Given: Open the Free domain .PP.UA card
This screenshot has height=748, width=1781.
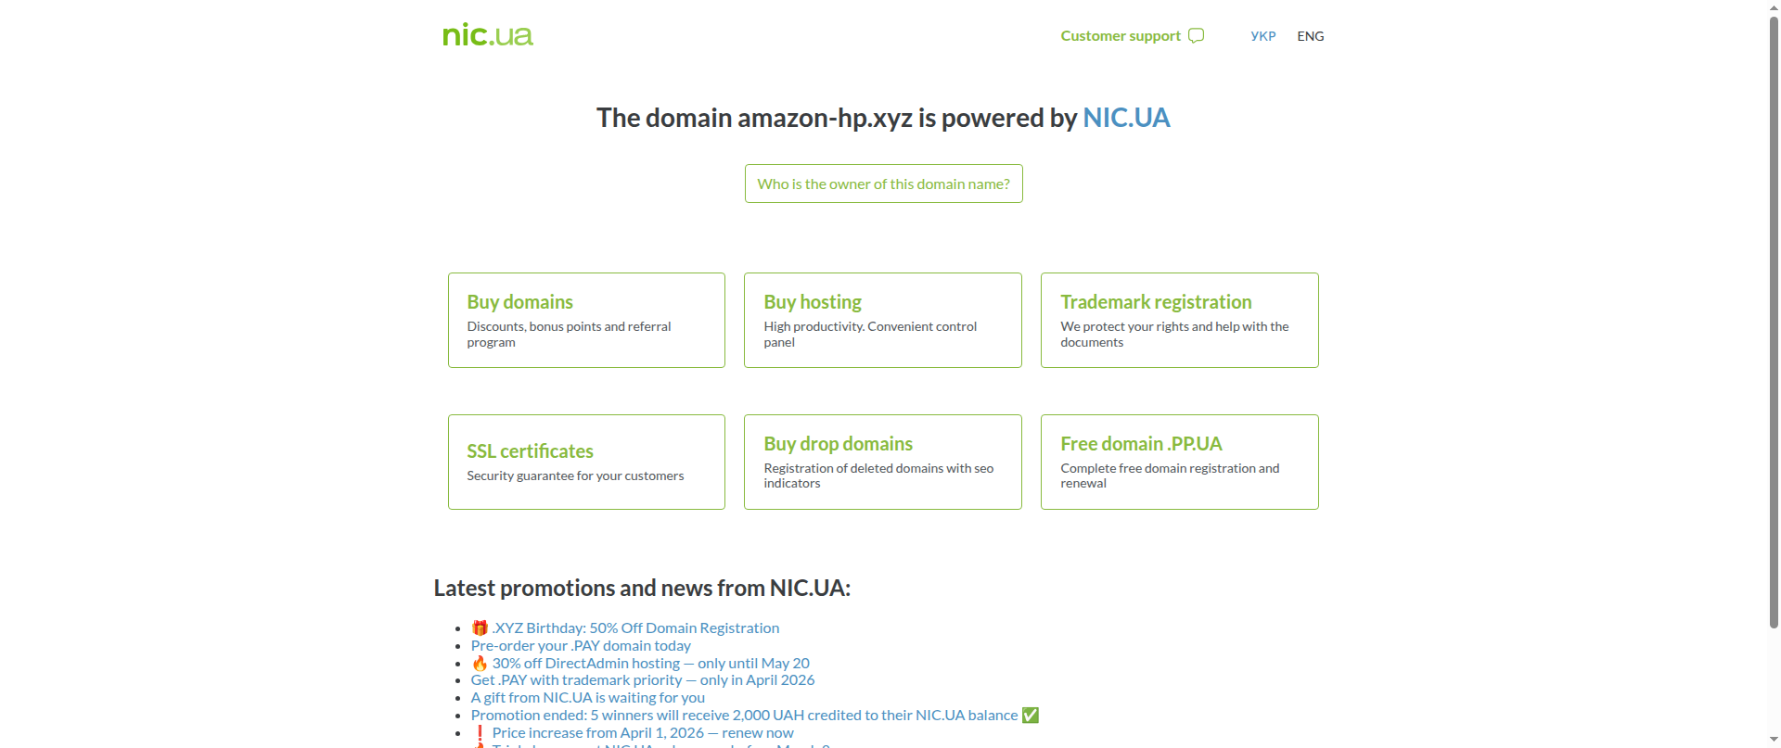Looking at the screenshot, I should [1180, 462].
